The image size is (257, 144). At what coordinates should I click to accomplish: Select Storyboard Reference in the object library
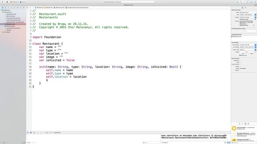(x=244, y=134)
